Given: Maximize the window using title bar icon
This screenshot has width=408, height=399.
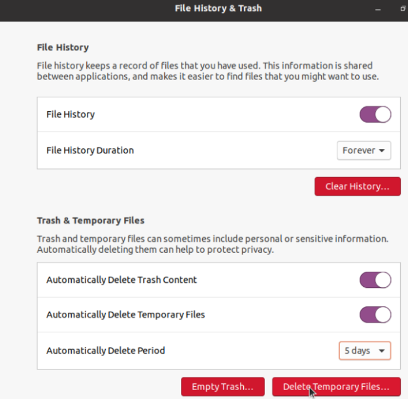Looking at the screenshot, I should point(402,9).
